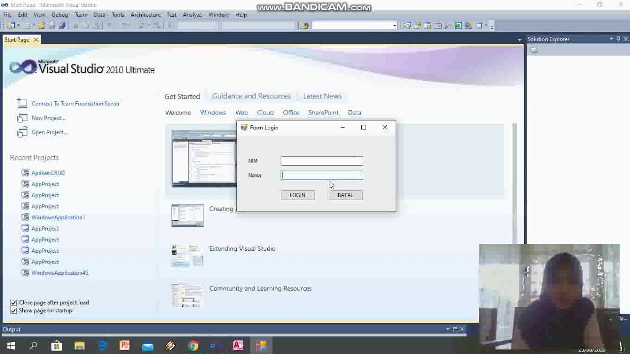Open Community and Learning Resources item
Viewport: 630px width, 354px height.
pos(260,289)
